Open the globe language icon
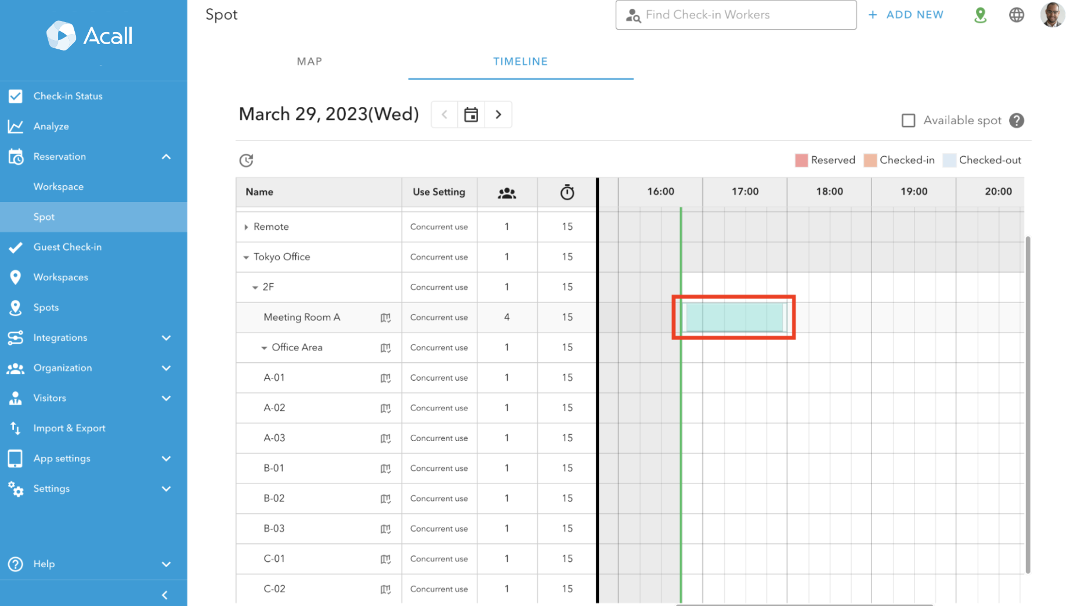The height and width of the screenshot is (606, 1070). pyautogui.click(x=1016, y=15)
